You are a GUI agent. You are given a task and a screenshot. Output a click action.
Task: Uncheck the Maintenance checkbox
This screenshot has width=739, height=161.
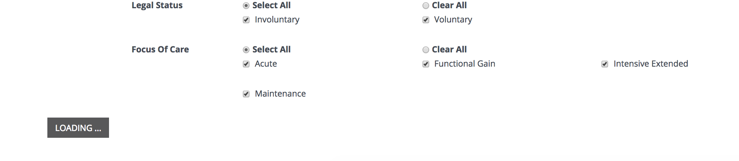[246, 94]
